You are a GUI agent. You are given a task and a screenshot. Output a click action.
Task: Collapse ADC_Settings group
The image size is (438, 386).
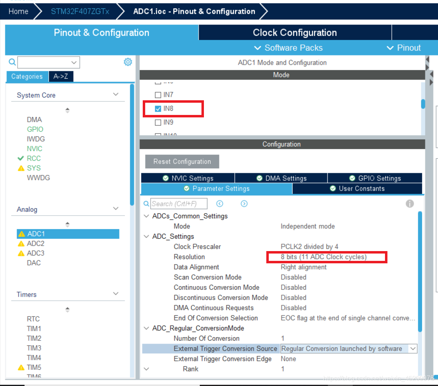point(146,236)
